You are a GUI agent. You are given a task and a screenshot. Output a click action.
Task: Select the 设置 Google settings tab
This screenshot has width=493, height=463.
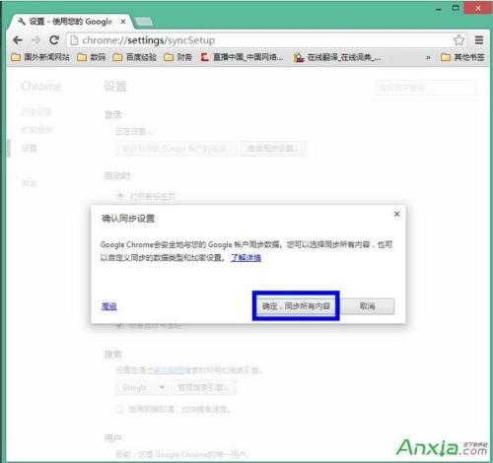[x=71, y=22]
